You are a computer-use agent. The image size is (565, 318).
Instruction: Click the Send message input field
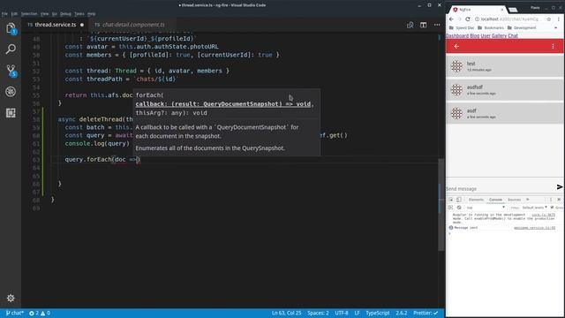[501, 188]
